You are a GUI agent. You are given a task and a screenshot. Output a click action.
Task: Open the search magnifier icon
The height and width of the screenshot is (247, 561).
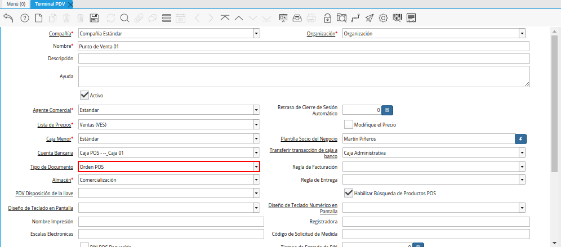click(124, 18)
